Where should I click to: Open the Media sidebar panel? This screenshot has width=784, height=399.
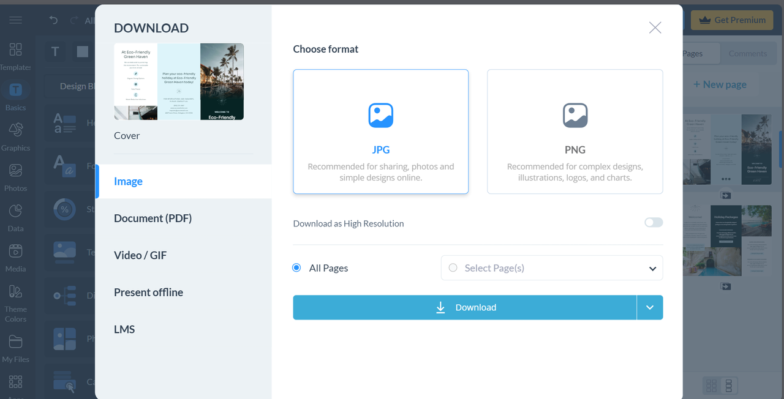click(16, 258)
